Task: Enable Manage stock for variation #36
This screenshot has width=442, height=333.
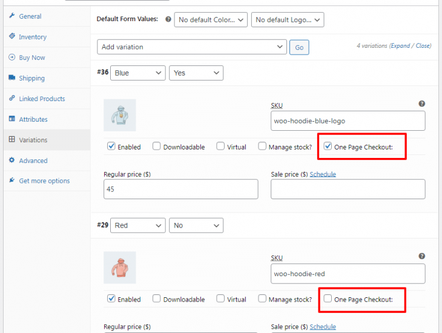Action: pyautogui.click(x=262, y=146)
